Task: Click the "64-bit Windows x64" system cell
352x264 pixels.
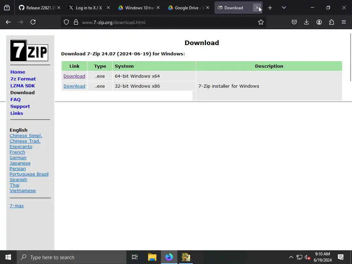Action: pos(154,76)
